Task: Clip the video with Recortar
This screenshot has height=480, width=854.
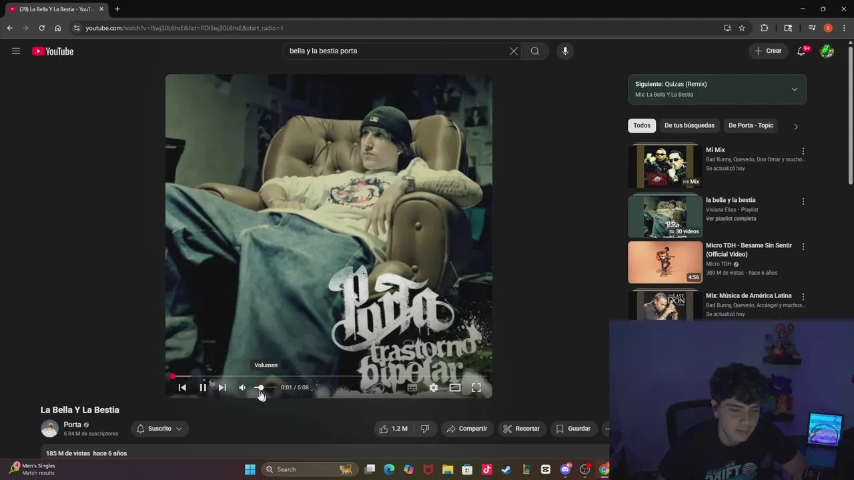Action: point(522,429)
